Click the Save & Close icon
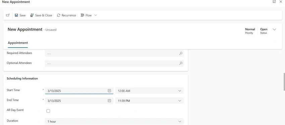 32,15
